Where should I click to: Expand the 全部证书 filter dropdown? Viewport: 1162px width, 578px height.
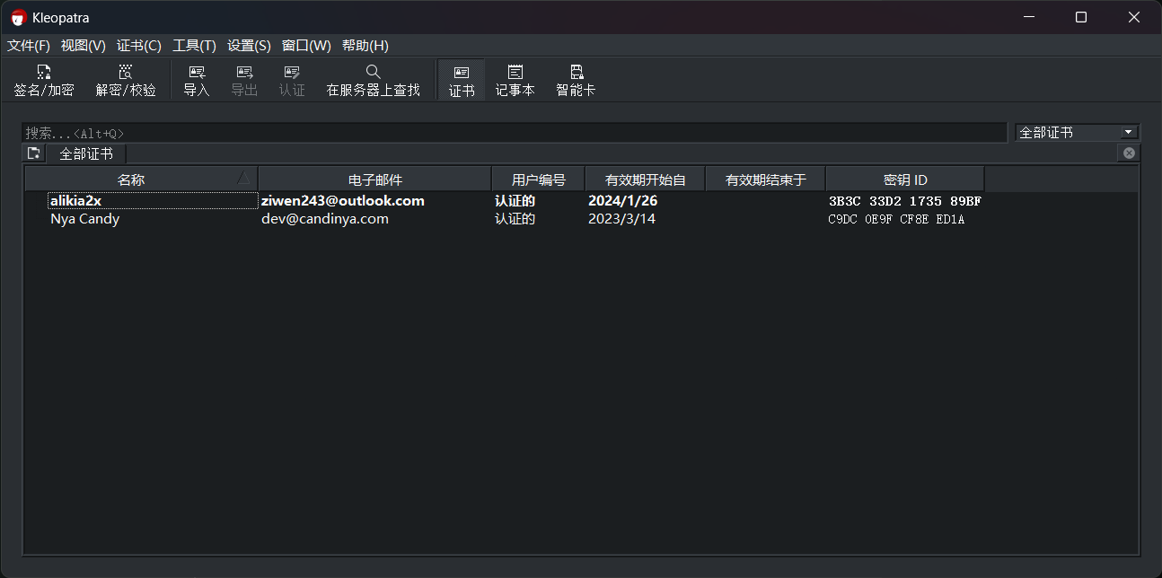click(1077, 132)
